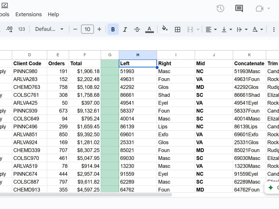The image size is (279, 209).
Task: Select the Mid header cell
Action: tap(214, 64)
